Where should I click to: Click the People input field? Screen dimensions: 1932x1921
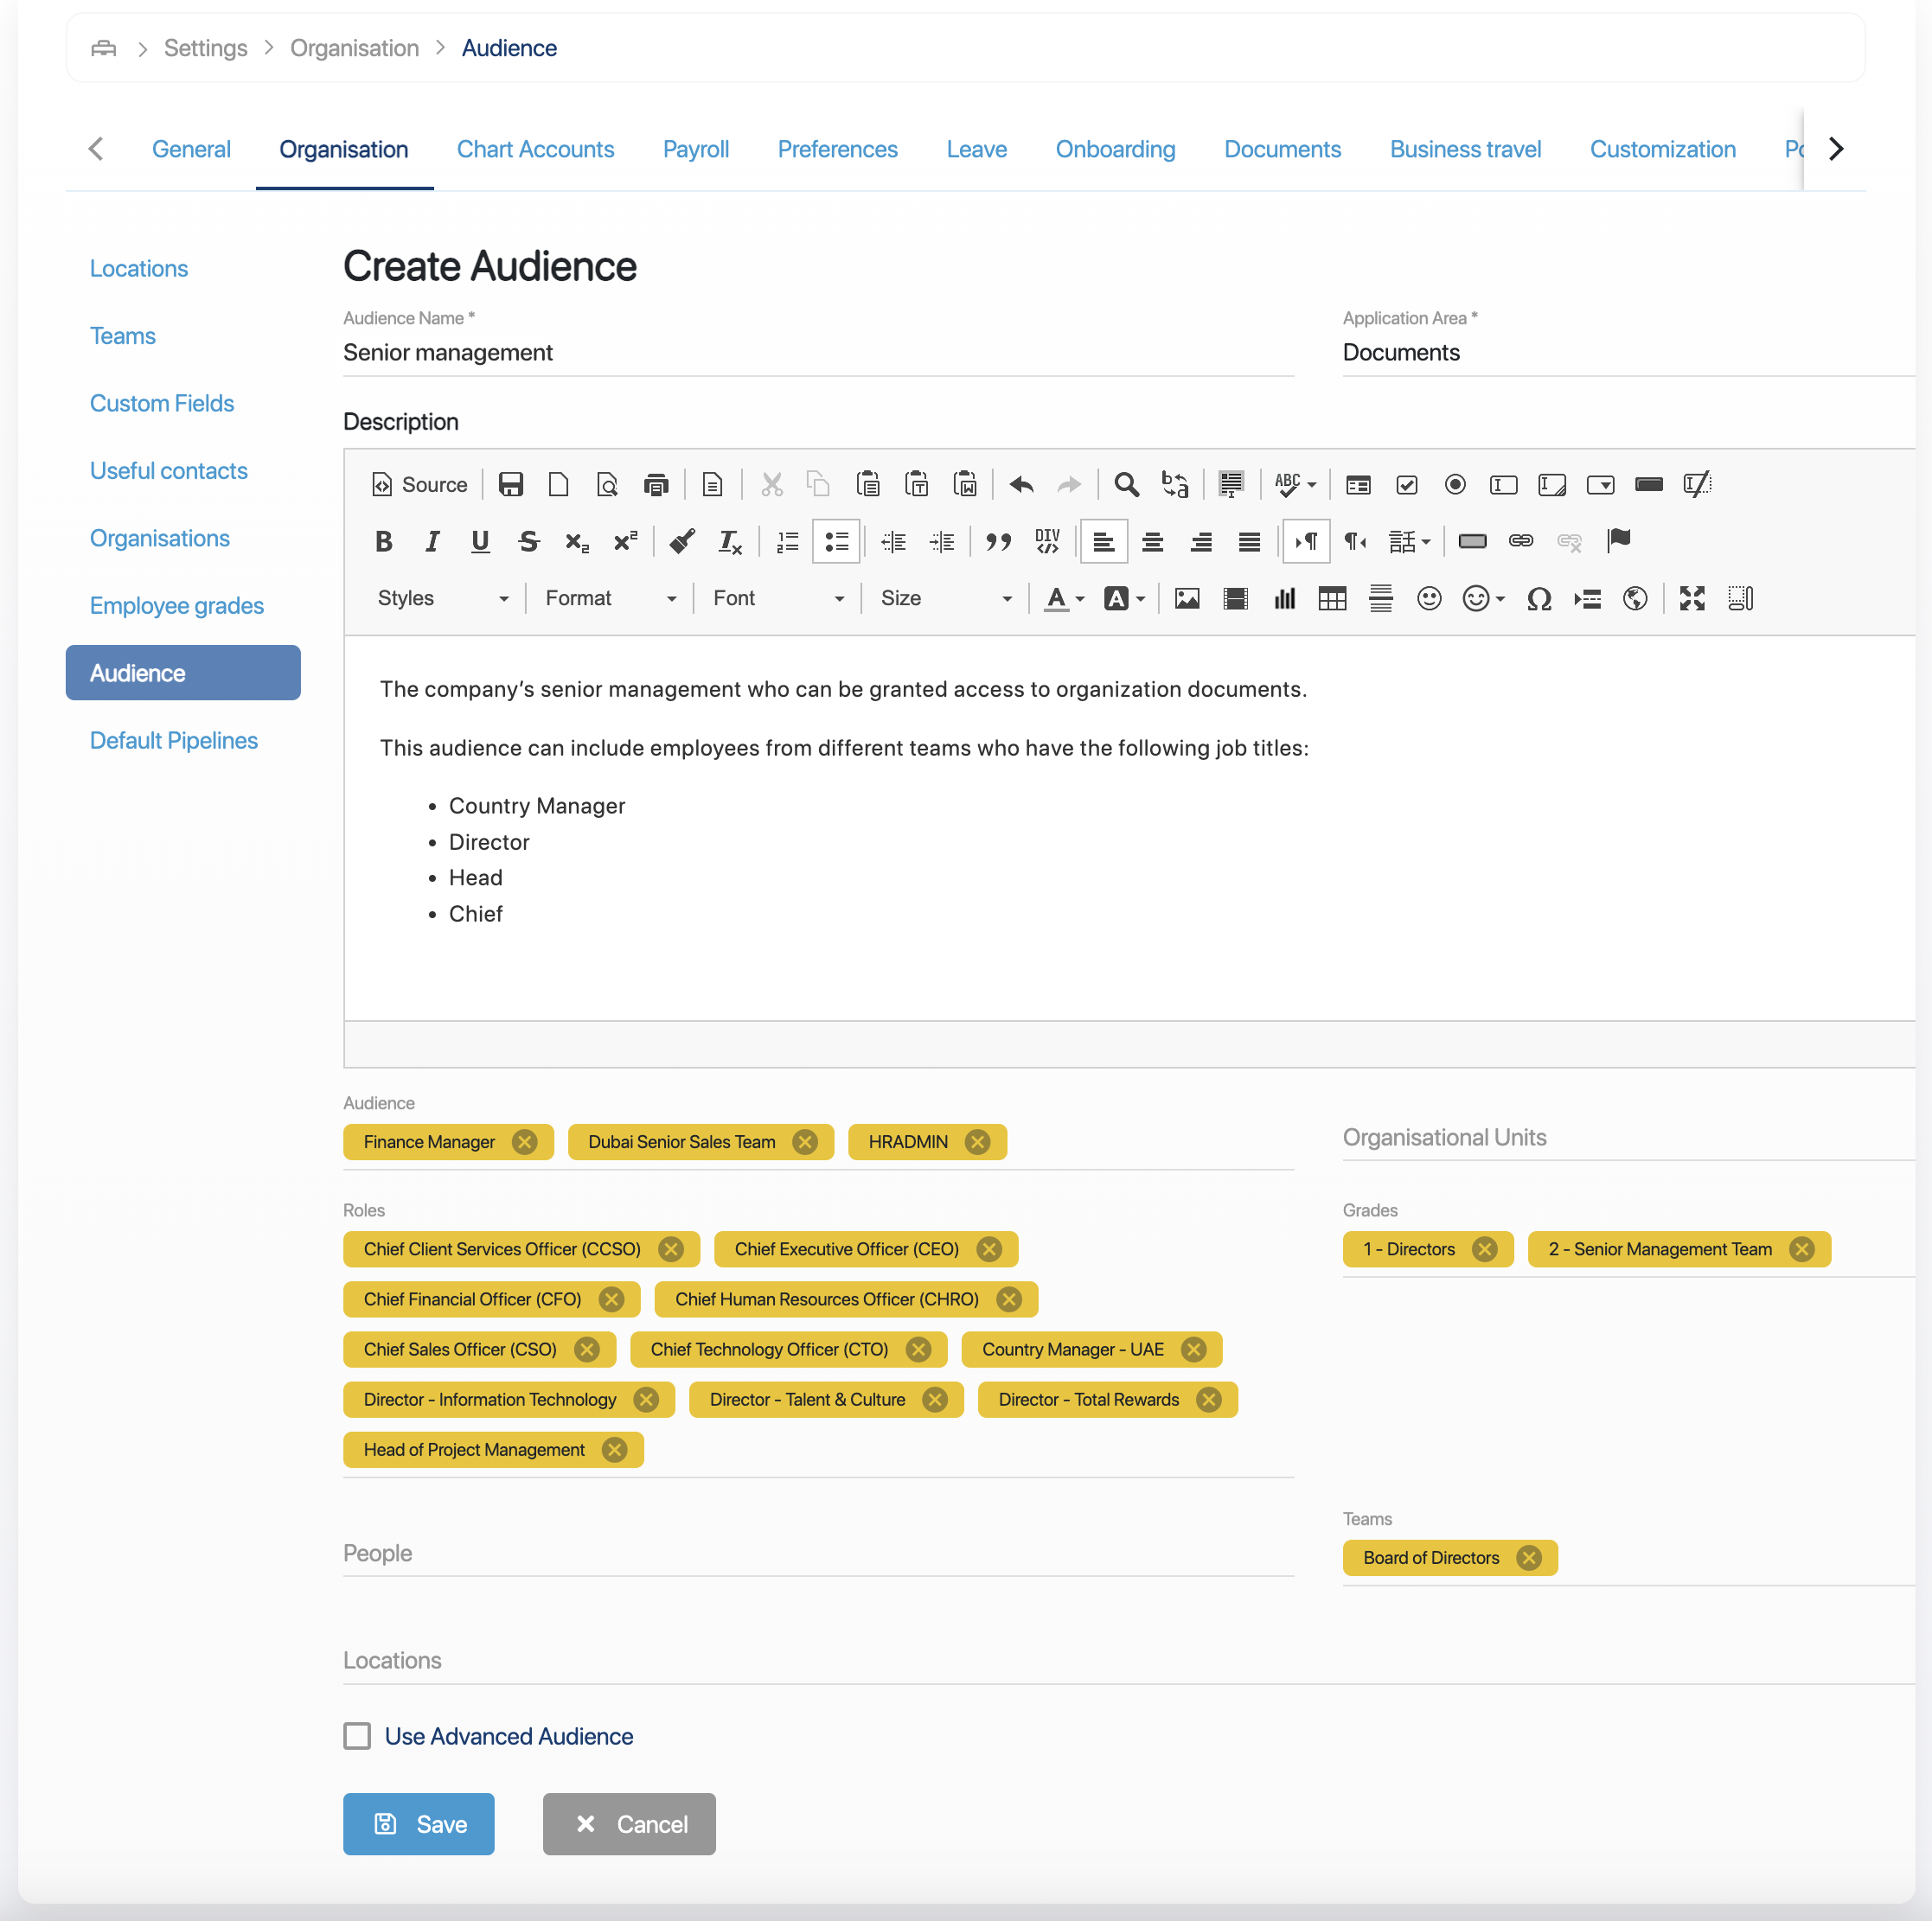coord(818,1554)
